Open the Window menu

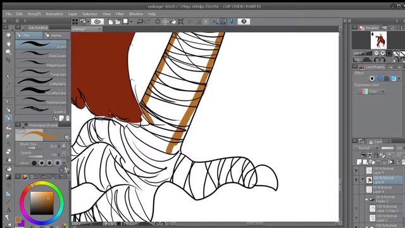[x=136, y=14]
